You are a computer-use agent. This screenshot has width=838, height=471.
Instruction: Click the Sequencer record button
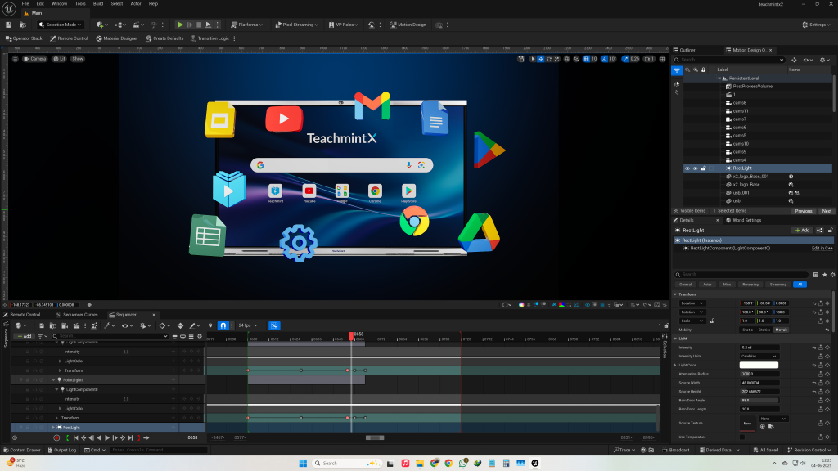coord(56,438)
